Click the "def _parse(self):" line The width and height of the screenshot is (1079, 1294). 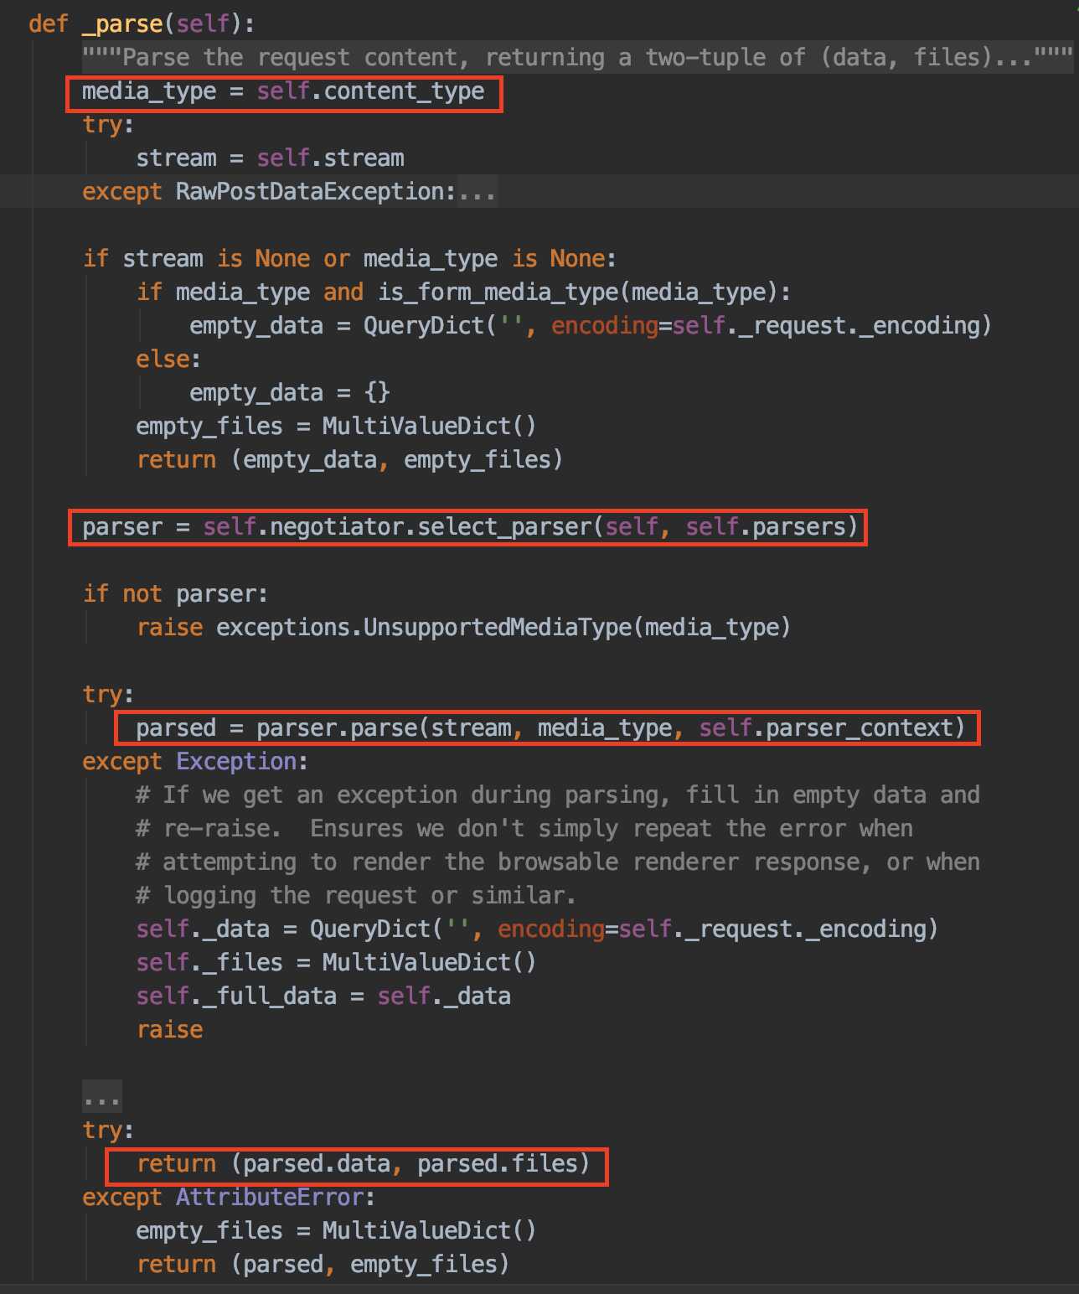click(141, 23)
